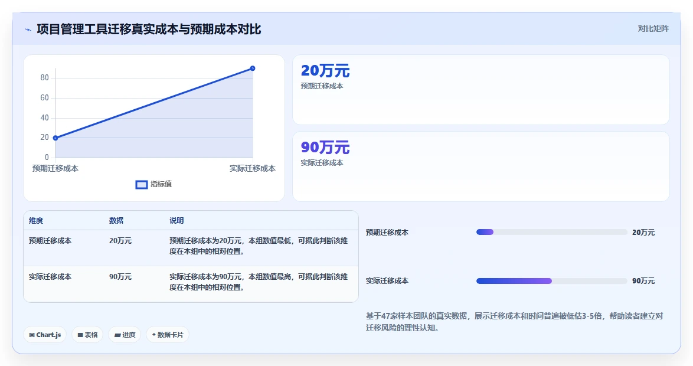Toggle the 指标值 legend box in chart
The width and height of the screenshot is (693, 366).
click(x=142, y=185)
